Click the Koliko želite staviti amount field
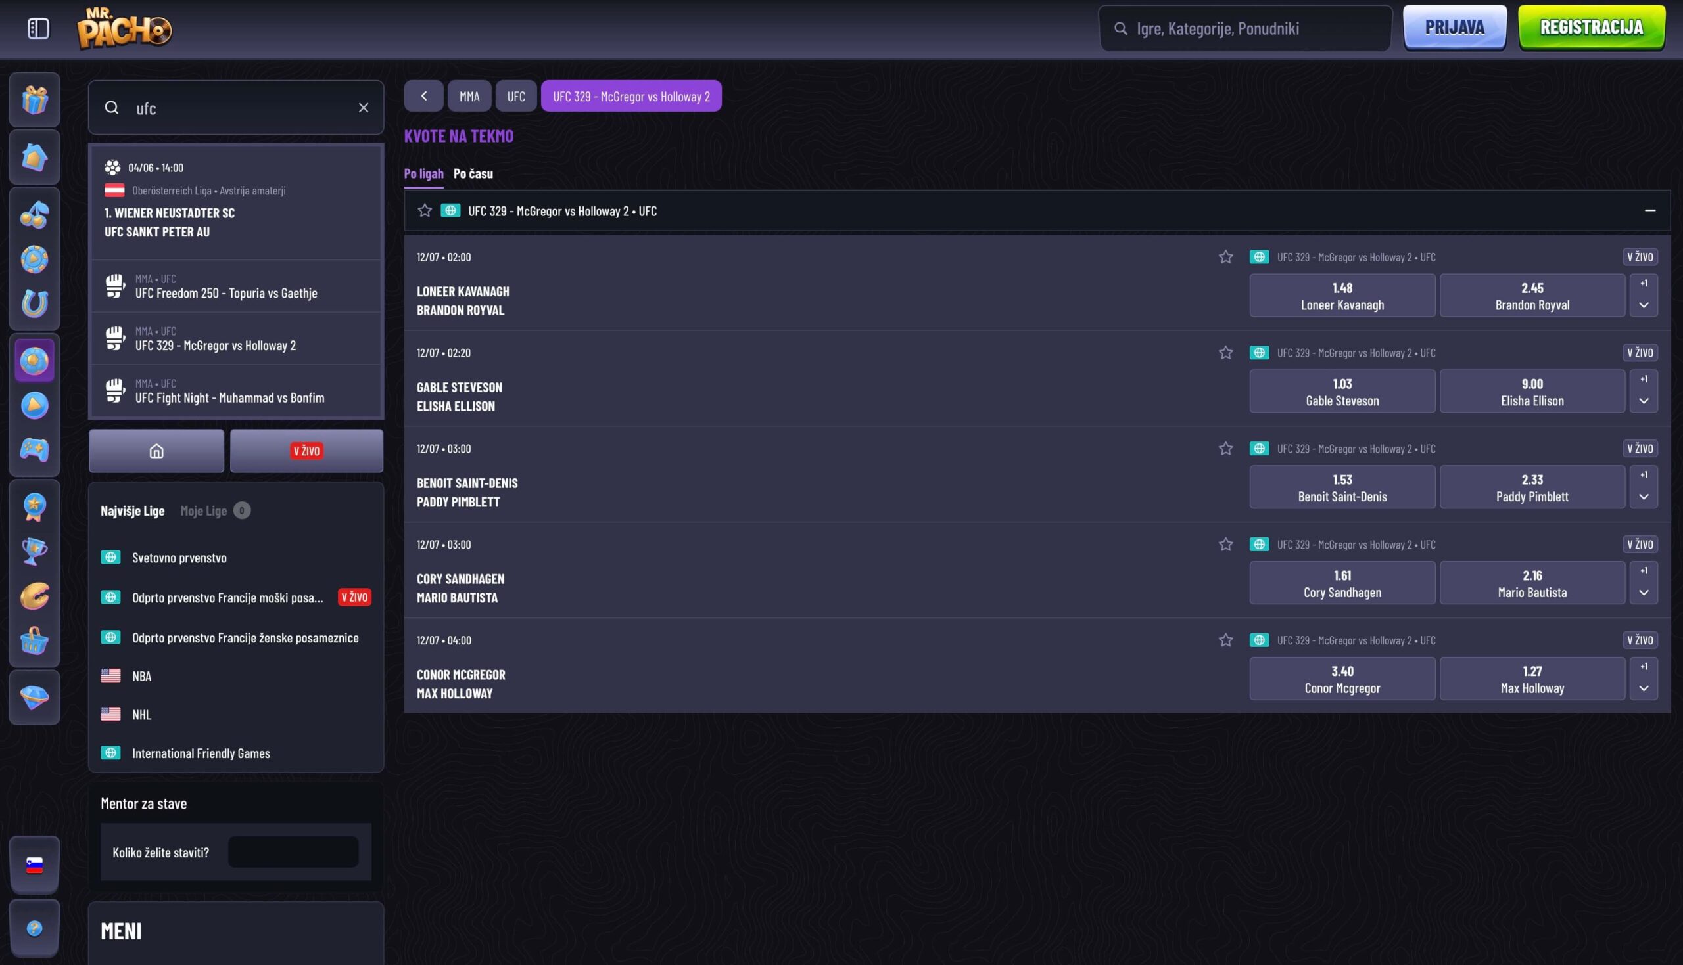 pos(293,851)
